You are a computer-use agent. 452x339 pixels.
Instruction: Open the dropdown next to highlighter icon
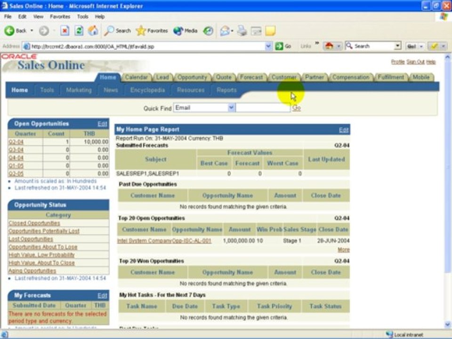(x=444, y=46)
